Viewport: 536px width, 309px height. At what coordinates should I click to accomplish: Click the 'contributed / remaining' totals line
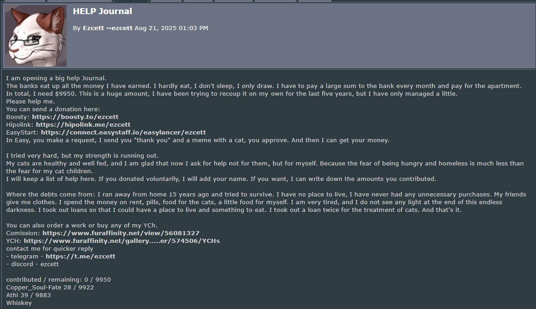(58, 279)
